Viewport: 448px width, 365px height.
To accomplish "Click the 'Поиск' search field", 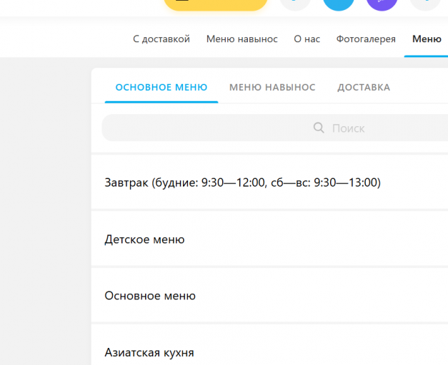I will coord(275,128).
